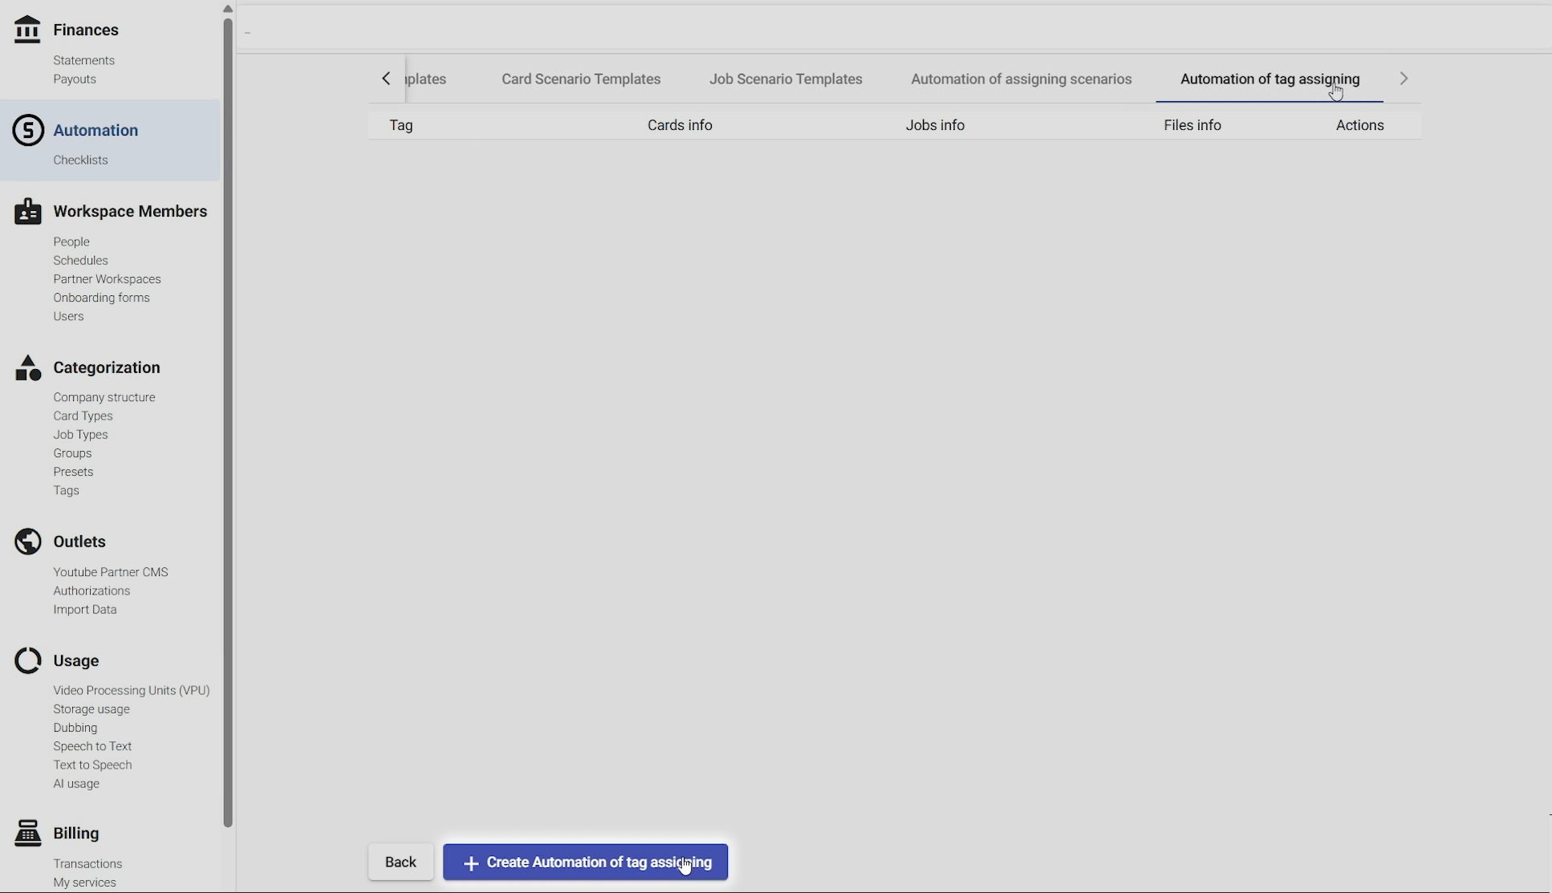
Task: Click Create Automation of tag assigning button
Action: click(x=585, y=862)
